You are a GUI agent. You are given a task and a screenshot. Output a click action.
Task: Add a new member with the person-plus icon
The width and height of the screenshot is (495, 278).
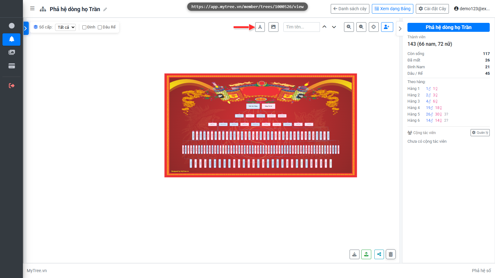pyautogui.click(x=387, y=27)
